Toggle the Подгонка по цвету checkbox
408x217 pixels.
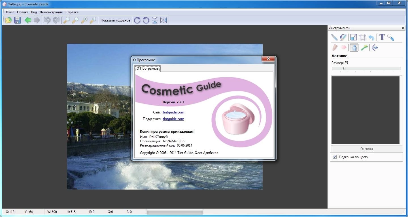pyautogui.click(x=335, y=157)
